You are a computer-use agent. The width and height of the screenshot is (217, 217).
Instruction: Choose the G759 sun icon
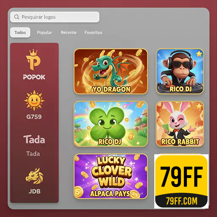point(34,100)
